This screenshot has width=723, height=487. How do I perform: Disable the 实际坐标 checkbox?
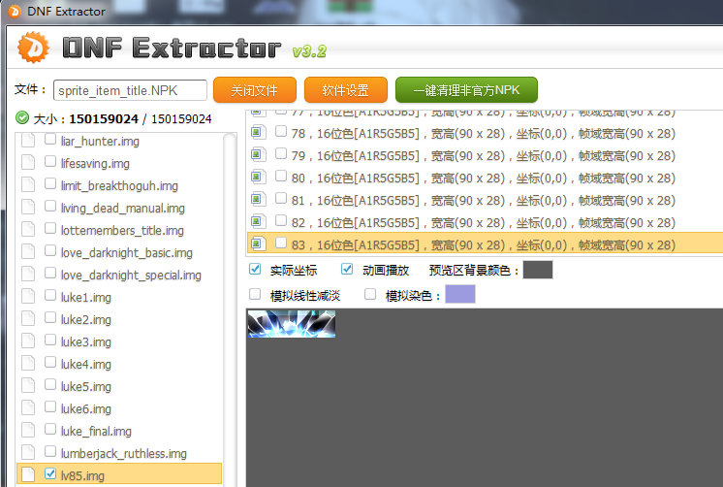255,269
